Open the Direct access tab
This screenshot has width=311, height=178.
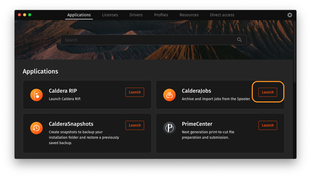tap(222, 15)
